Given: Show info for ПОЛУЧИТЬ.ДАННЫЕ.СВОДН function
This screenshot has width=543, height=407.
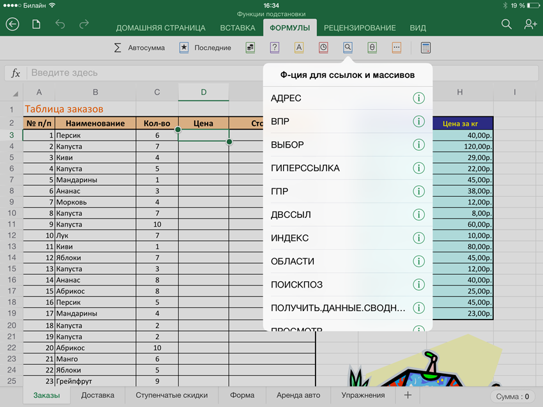Looking at the screenshot, I should (418, 307).
